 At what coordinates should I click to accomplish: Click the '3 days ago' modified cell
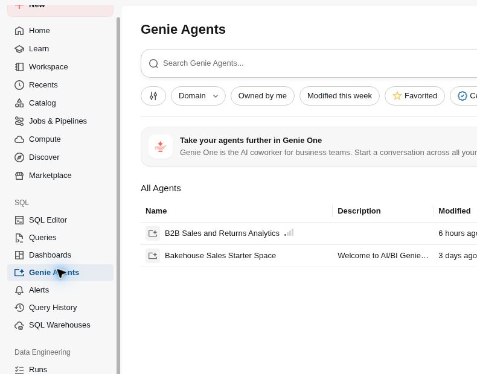click(x=458, y=256)
